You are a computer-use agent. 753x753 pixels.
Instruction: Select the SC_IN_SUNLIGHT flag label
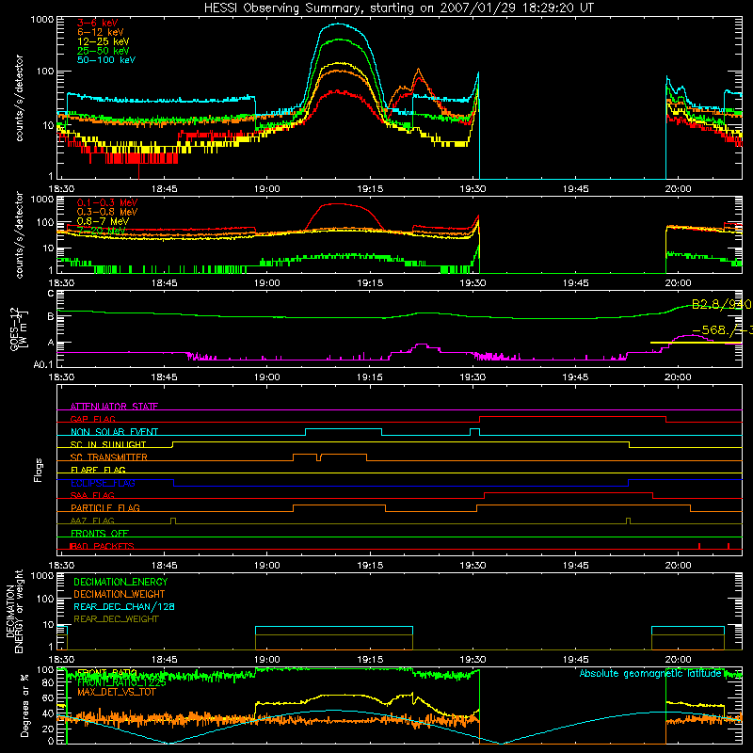(x=108, y=444)
